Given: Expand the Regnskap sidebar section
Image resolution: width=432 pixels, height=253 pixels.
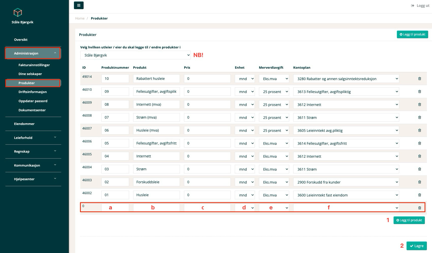Looking at the screenshot, I should click(x=33, y=151).
